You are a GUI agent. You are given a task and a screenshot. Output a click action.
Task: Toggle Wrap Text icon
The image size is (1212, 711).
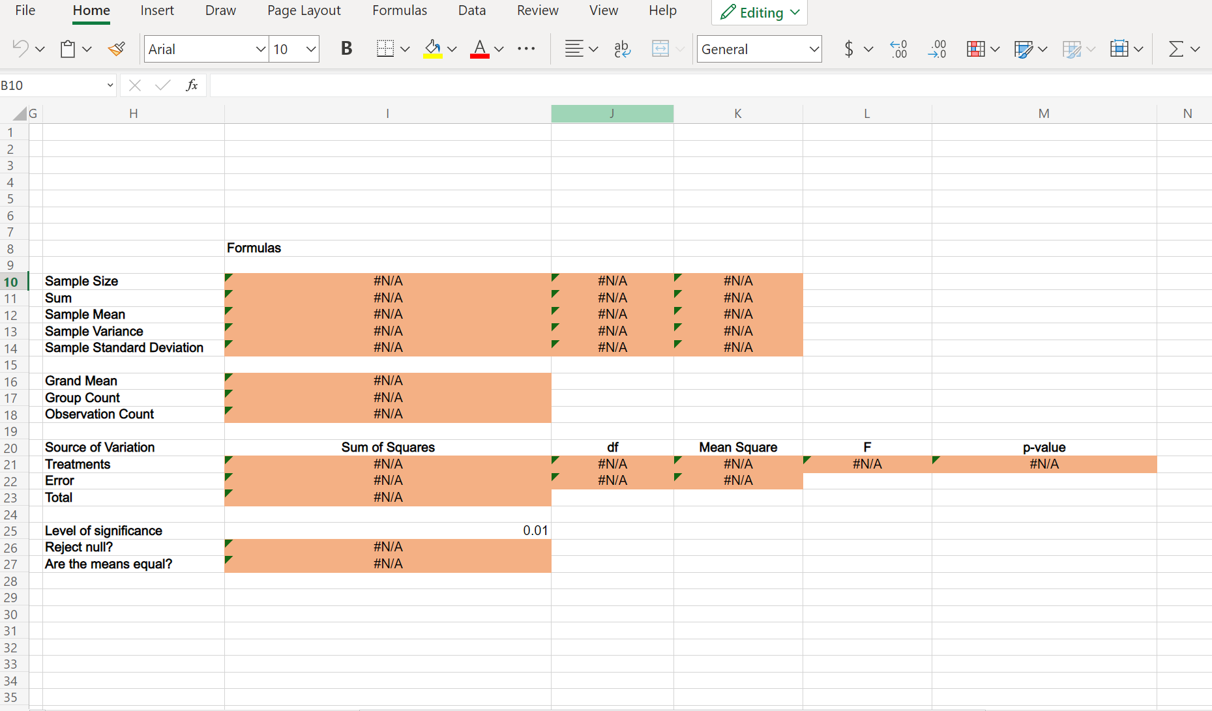click(623, 49)
